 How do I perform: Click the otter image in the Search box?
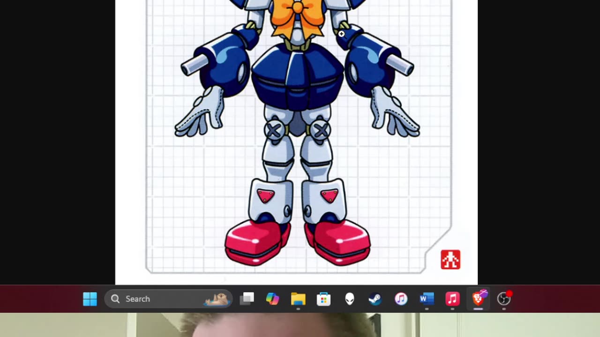point(217,299)
